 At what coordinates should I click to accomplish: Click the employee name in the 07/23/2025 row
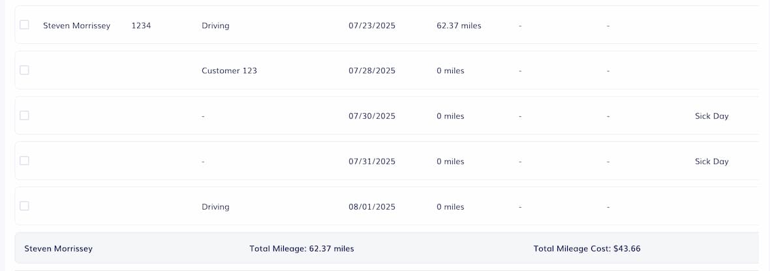tap(76, 25)
